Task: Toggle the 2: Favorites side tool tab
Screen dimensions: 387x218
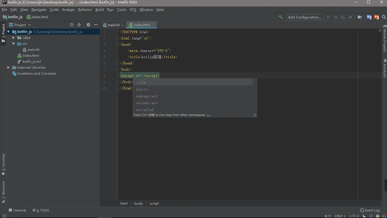Action: click(x=3, y=165)
